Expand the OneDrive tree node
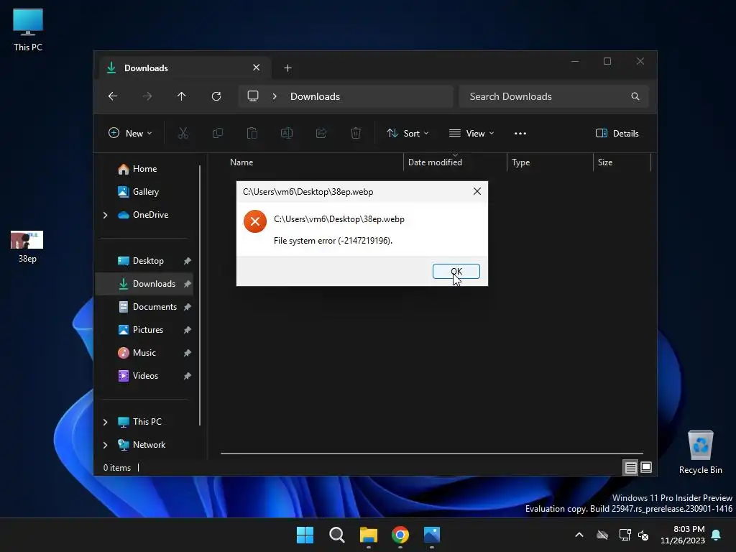736x552 pixels. (105, 215)
